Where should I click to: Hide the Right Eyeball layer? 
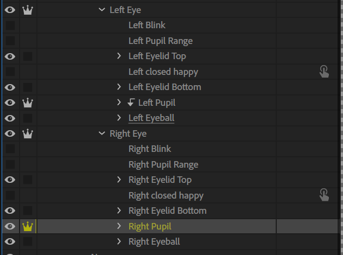pos(10,241)
